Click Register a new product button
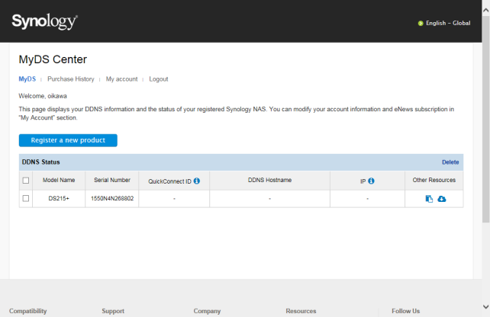This screenshot has height=317, width=490. (68, 140)
